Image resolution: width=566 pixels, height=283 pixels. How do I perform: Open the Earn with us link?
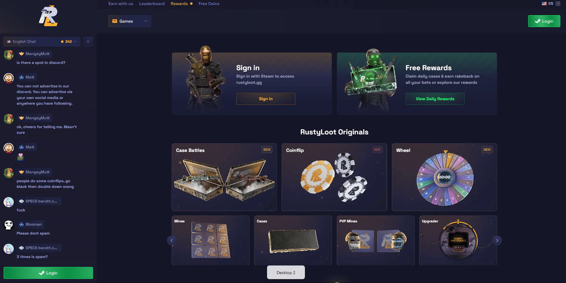click(121, 4)
